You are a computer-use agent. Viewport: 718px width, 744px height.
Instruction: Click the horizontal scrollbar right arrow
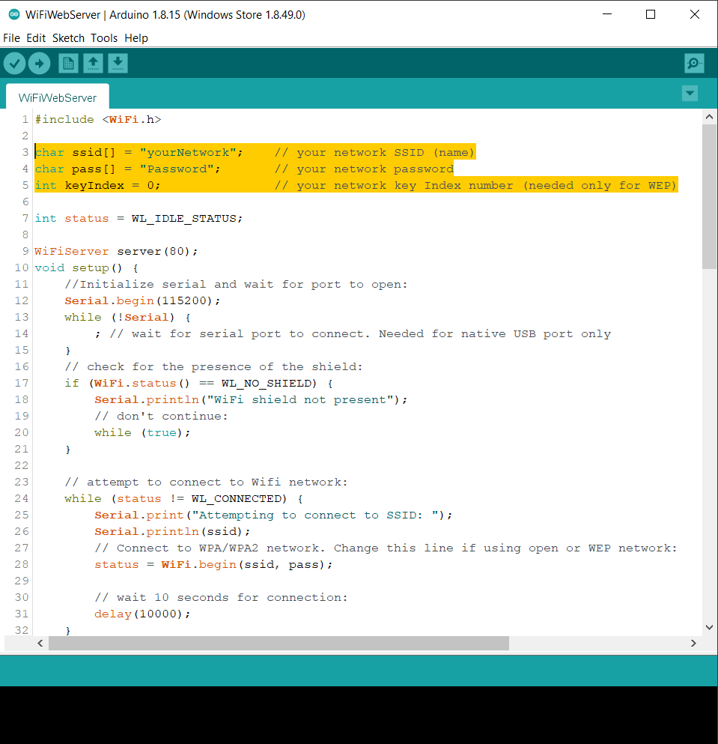(693, 644)
